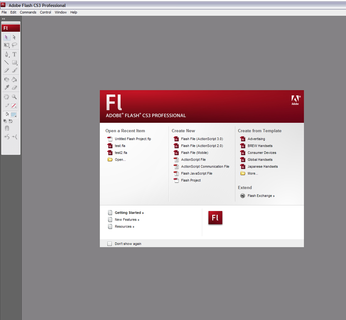Create a new ActionScript File
Image resolution: width=346 pixels, height=320 pixels.
(190, 160)
